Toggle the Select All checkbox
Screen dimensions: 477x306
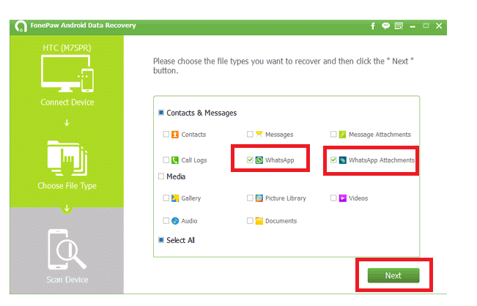pyautogui.click(x=161, y=240)
